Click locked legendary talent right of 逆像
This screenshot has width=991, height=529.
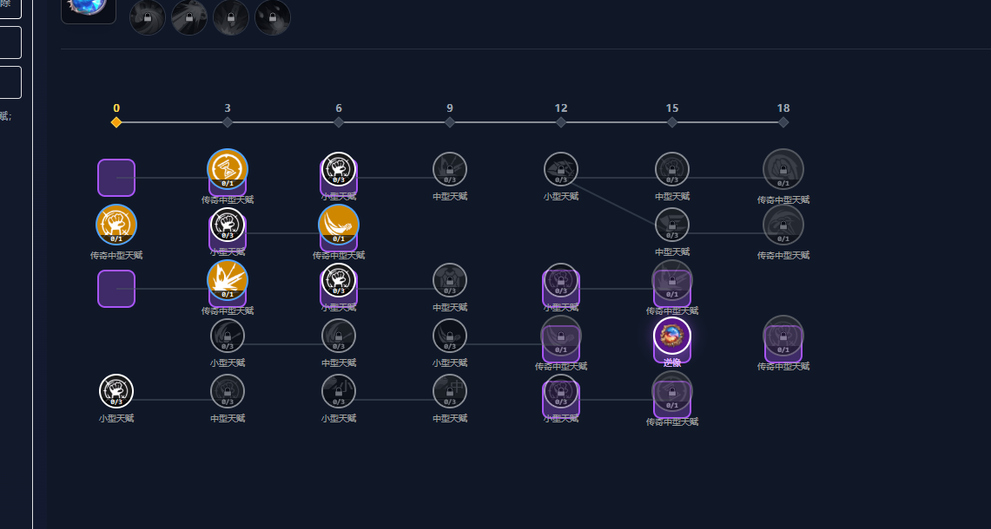point(783,336)
